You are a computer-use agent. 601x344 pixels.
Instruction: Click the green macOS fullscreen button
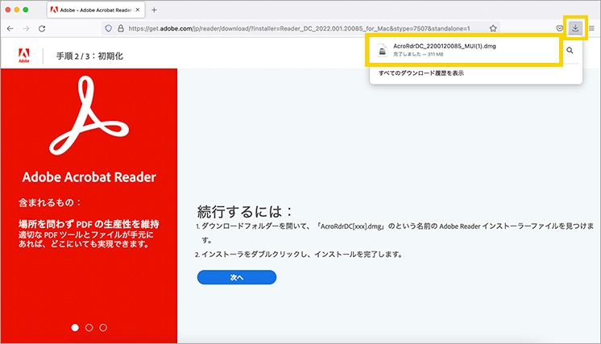(25, 10)
